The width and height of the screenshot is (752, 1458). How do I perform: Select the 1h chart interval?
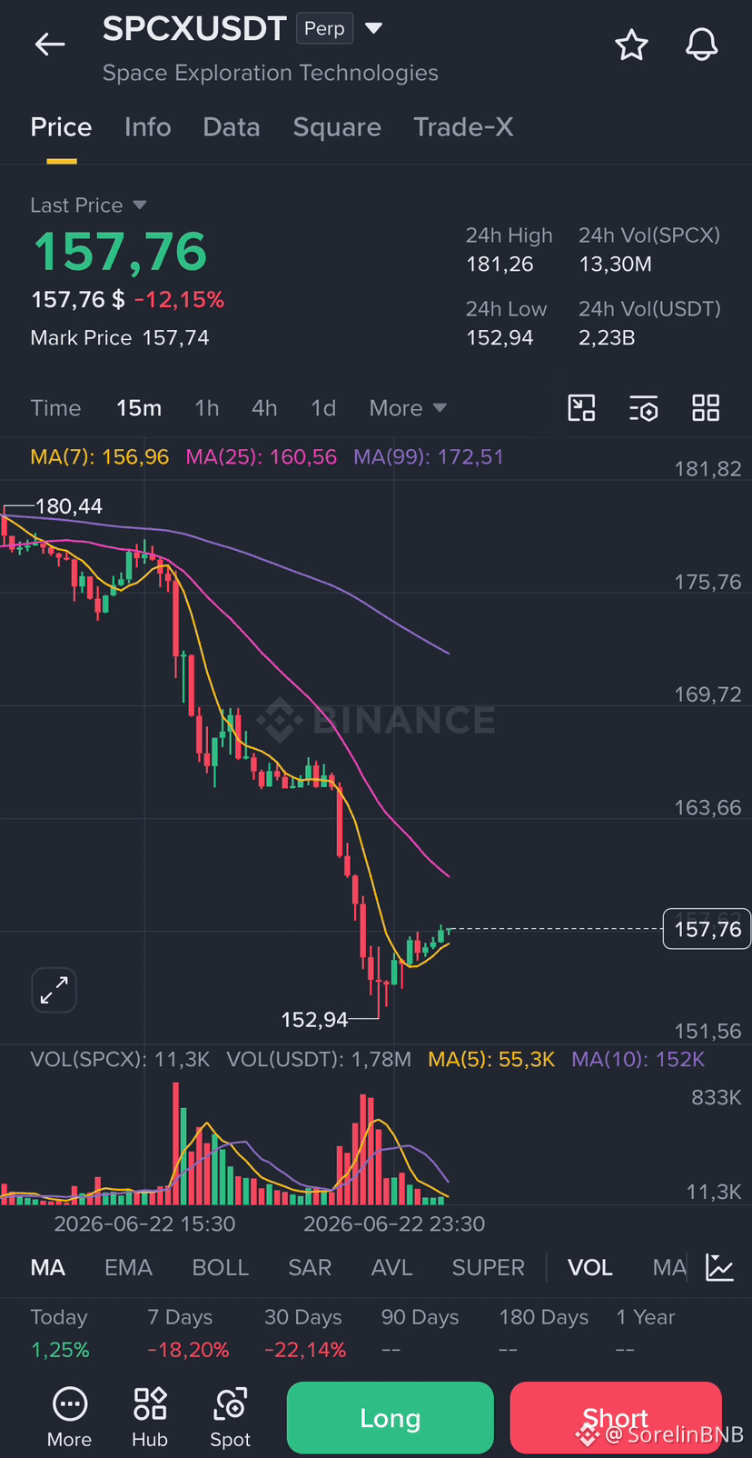[207, 408]
